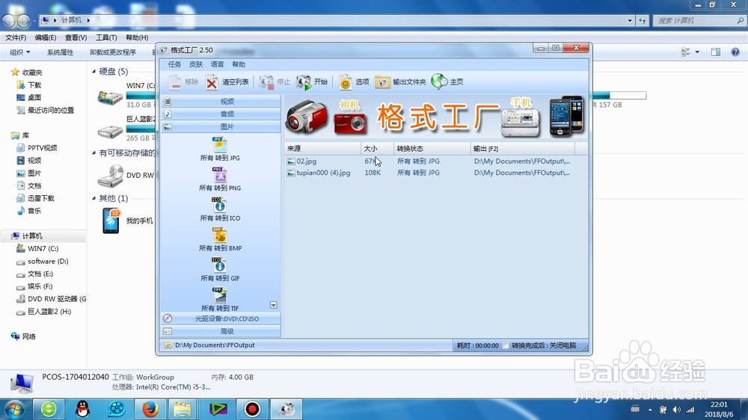Expand the Audio (音频) category panel
This screenshot has height=420, width=748.
[x=221, y=114]
